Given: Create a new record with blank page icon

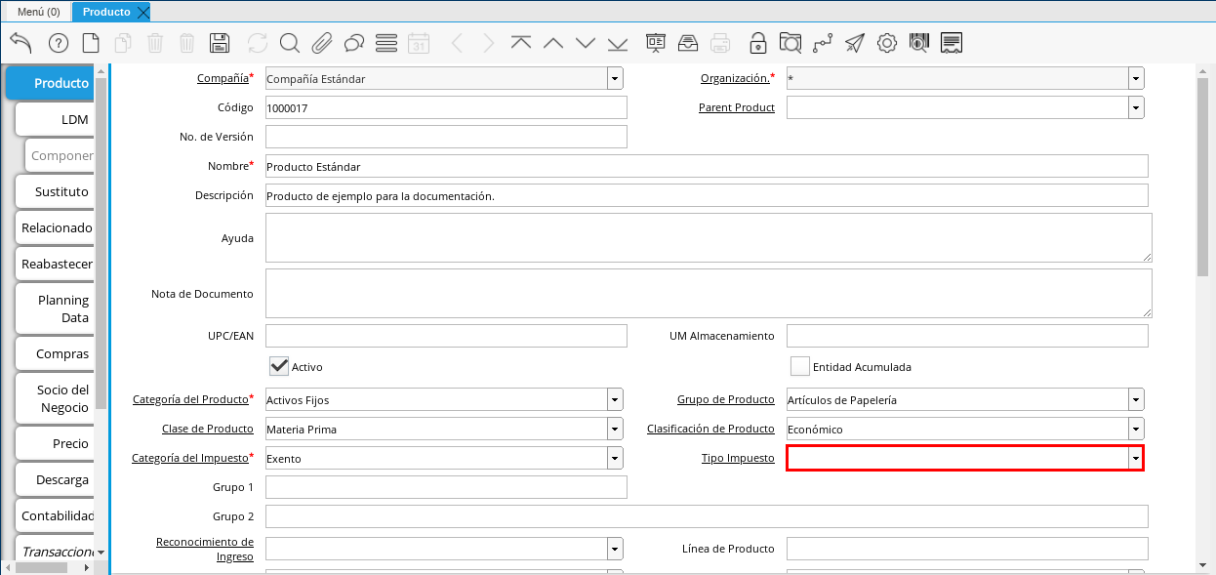Looking at the screenshot, I should pyautogui.click(x=91, y=43).
